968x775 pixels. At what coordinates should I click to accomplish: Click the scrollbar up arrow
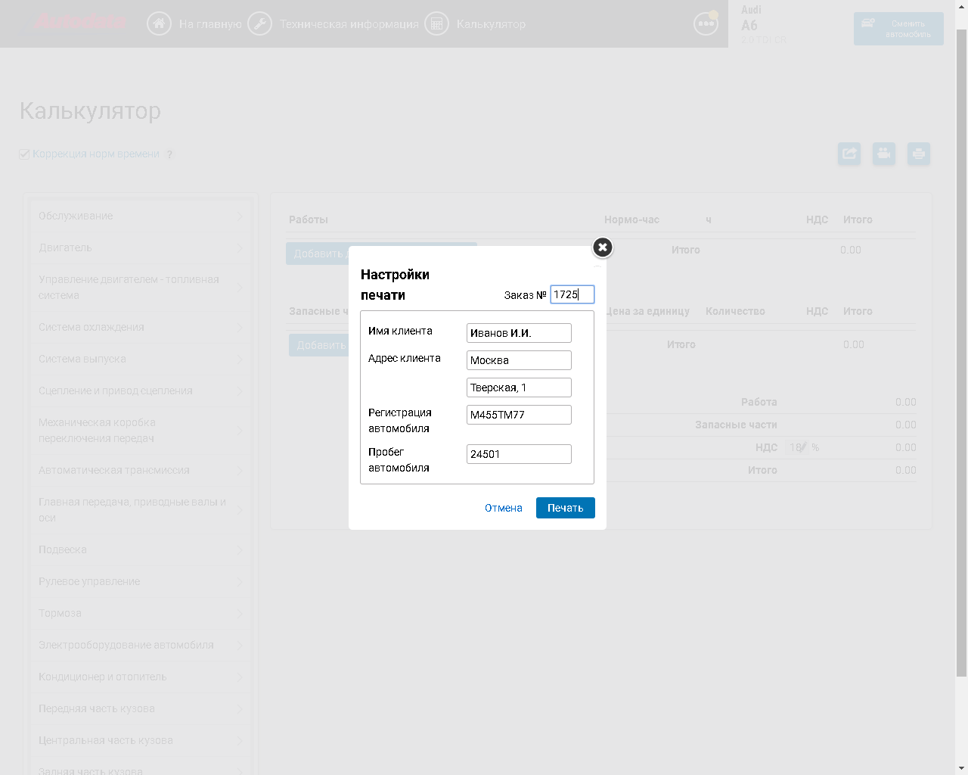click(x=961, y=6)
